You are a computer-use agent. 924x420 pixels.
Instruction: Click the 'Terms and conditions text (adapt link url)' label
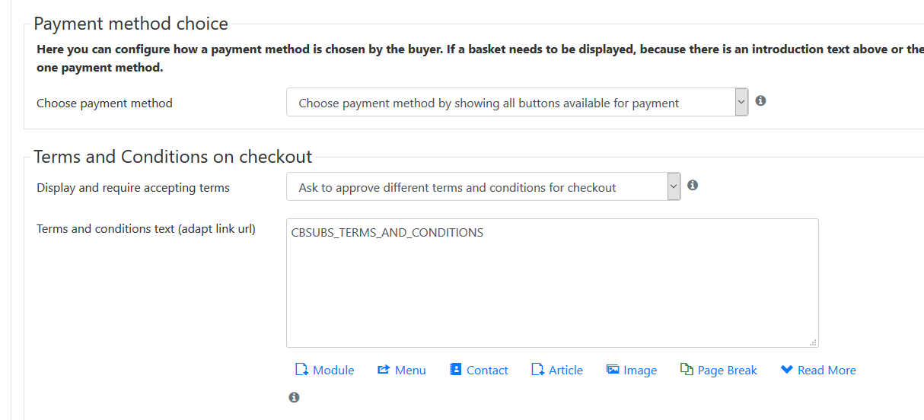click(x=146, y=228)
